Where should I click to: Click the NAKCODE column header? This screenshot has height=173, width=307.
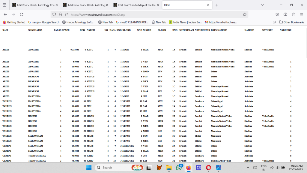click(x=285, y=30)
